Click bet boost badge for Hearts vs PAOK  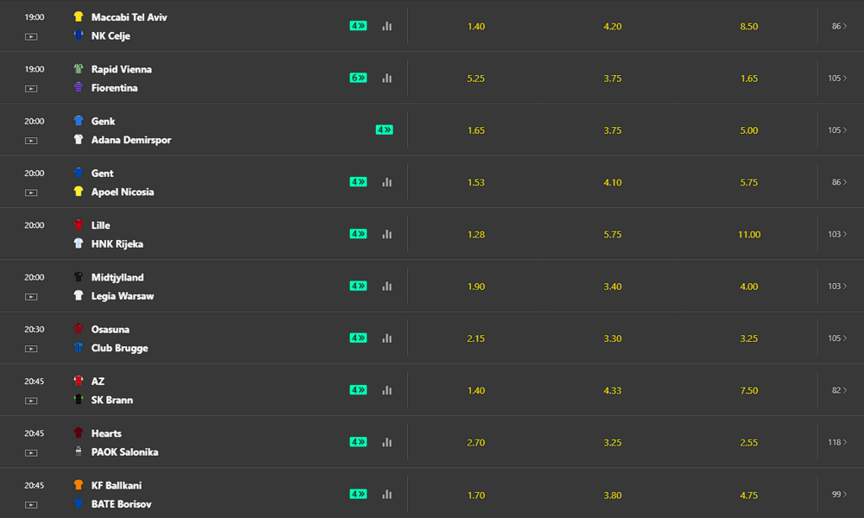click(x=359, y=442)
